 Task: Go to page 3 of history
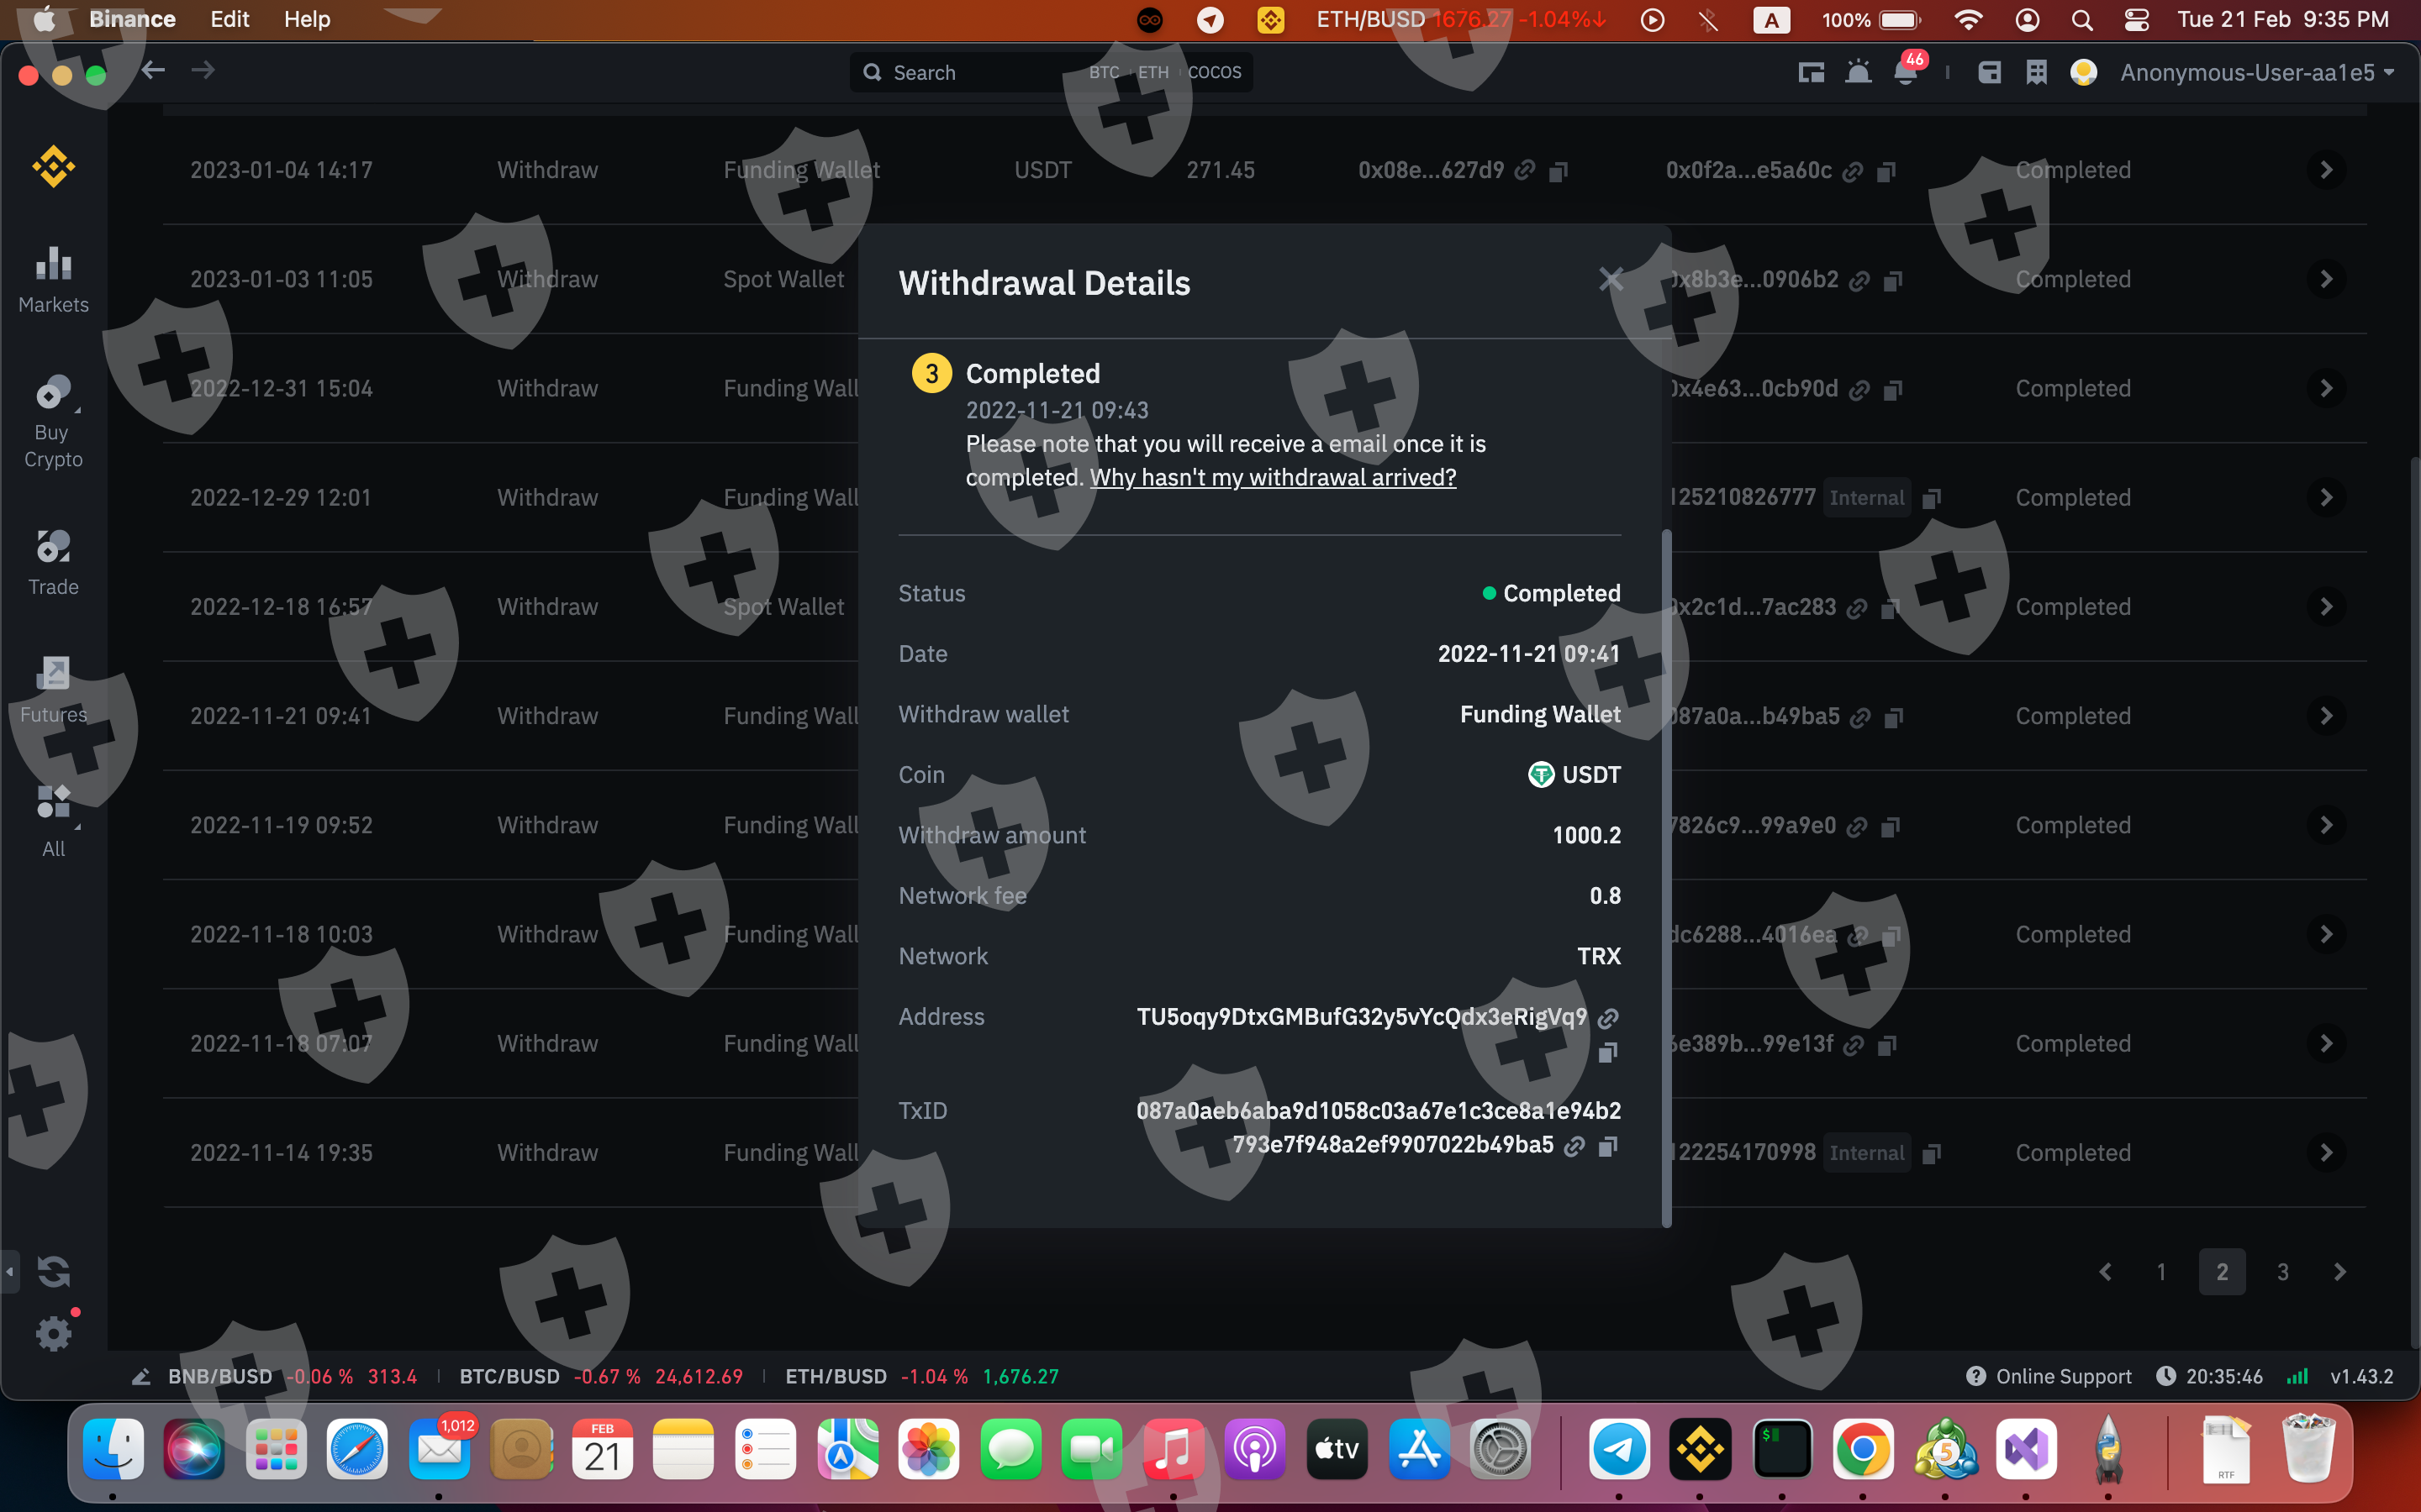pyautogui.click(x=2282, y=1272)
